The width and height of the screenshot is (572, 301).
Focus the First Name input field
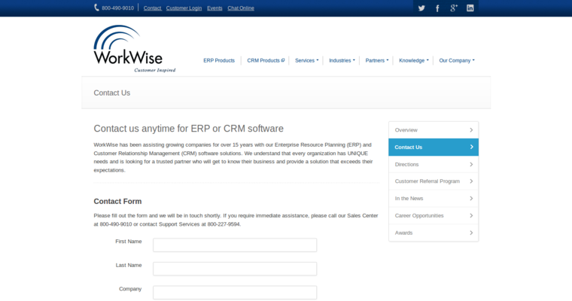pyautogui.click(x=235, y=245)
